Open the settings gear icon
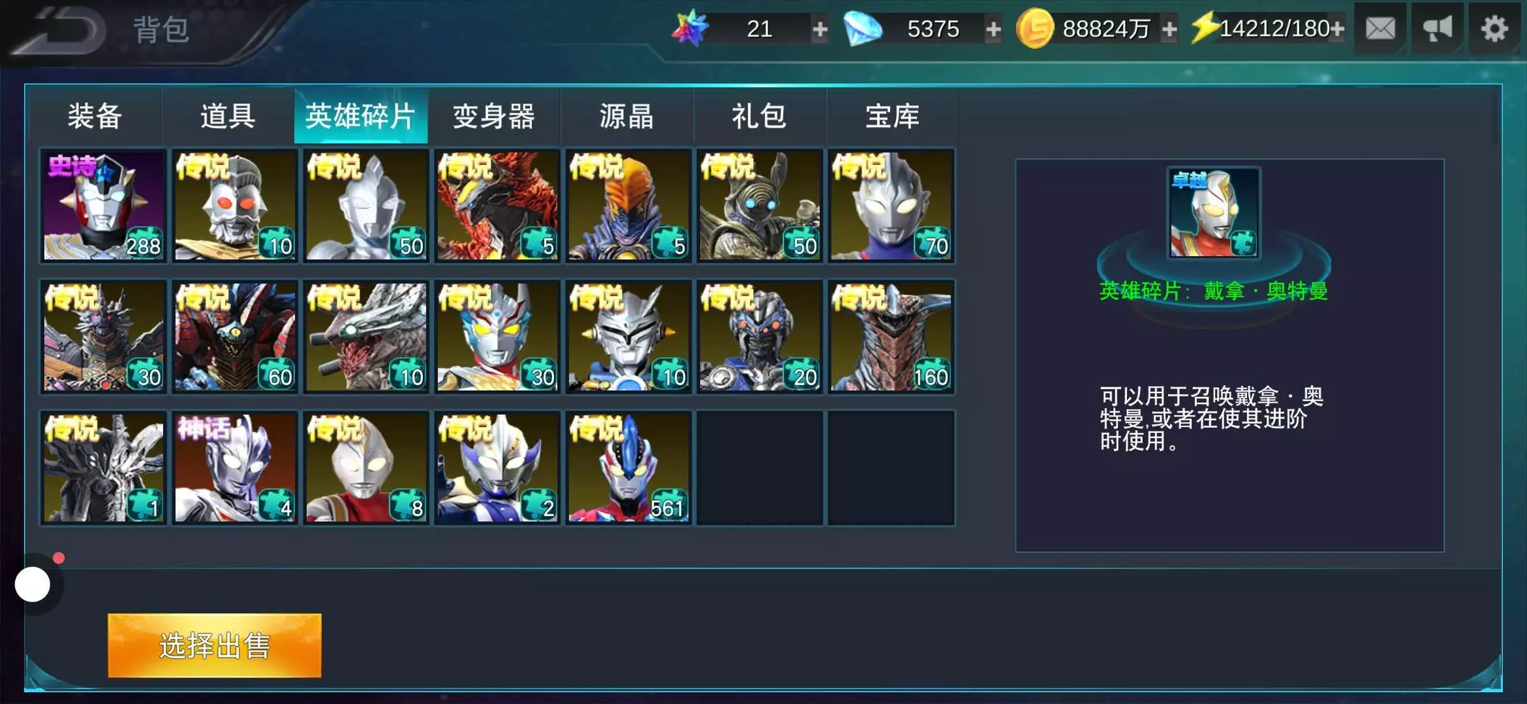The width and height of the screenshot is (1527, 704). point(1494,29)
